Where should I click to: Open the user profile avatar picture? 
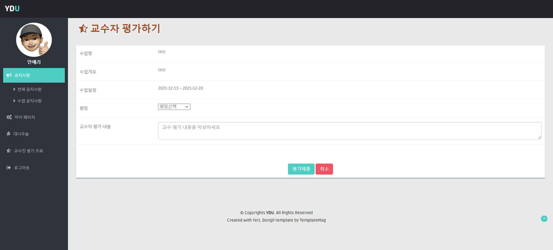pos(34,40)
